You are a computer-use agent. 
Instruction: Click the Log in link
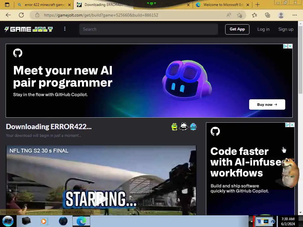pyautogui.click(x=263, y=29)
